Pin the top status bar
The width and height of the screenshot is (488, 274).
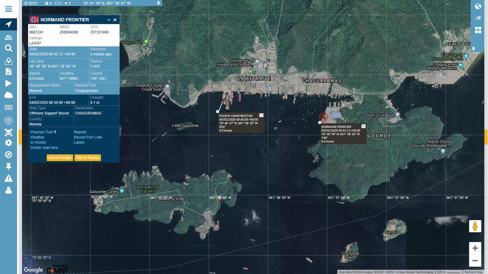pyautogui.click(x=158, y=3)
